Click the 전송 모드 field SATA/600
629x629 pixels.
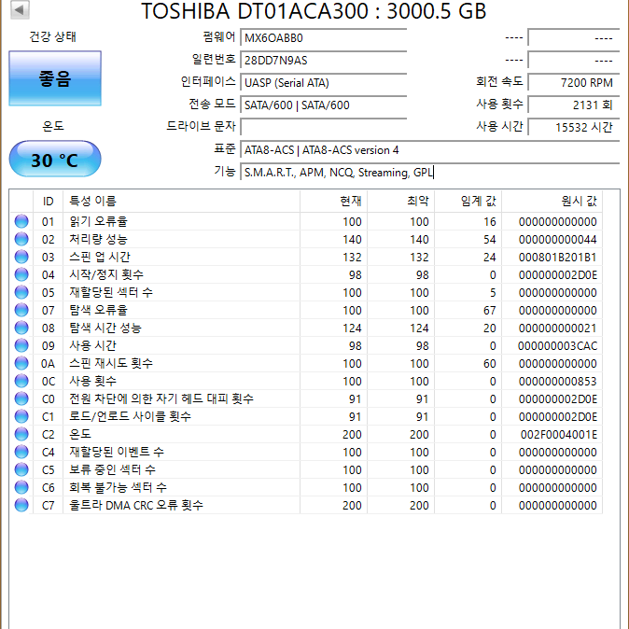(323, 105)
